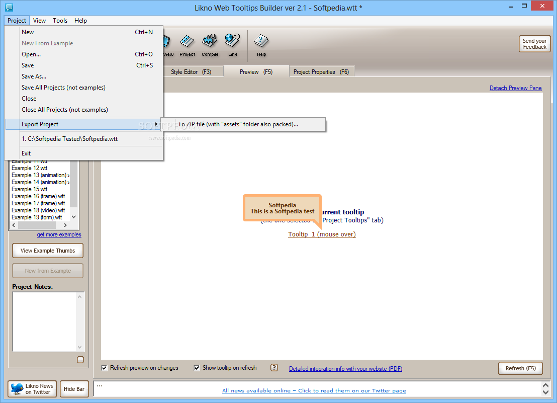Image resolution: width=557 pixels, height=403 pixels.
Task: Open Detailed integration info PDF link
Action: click(346, 368)
